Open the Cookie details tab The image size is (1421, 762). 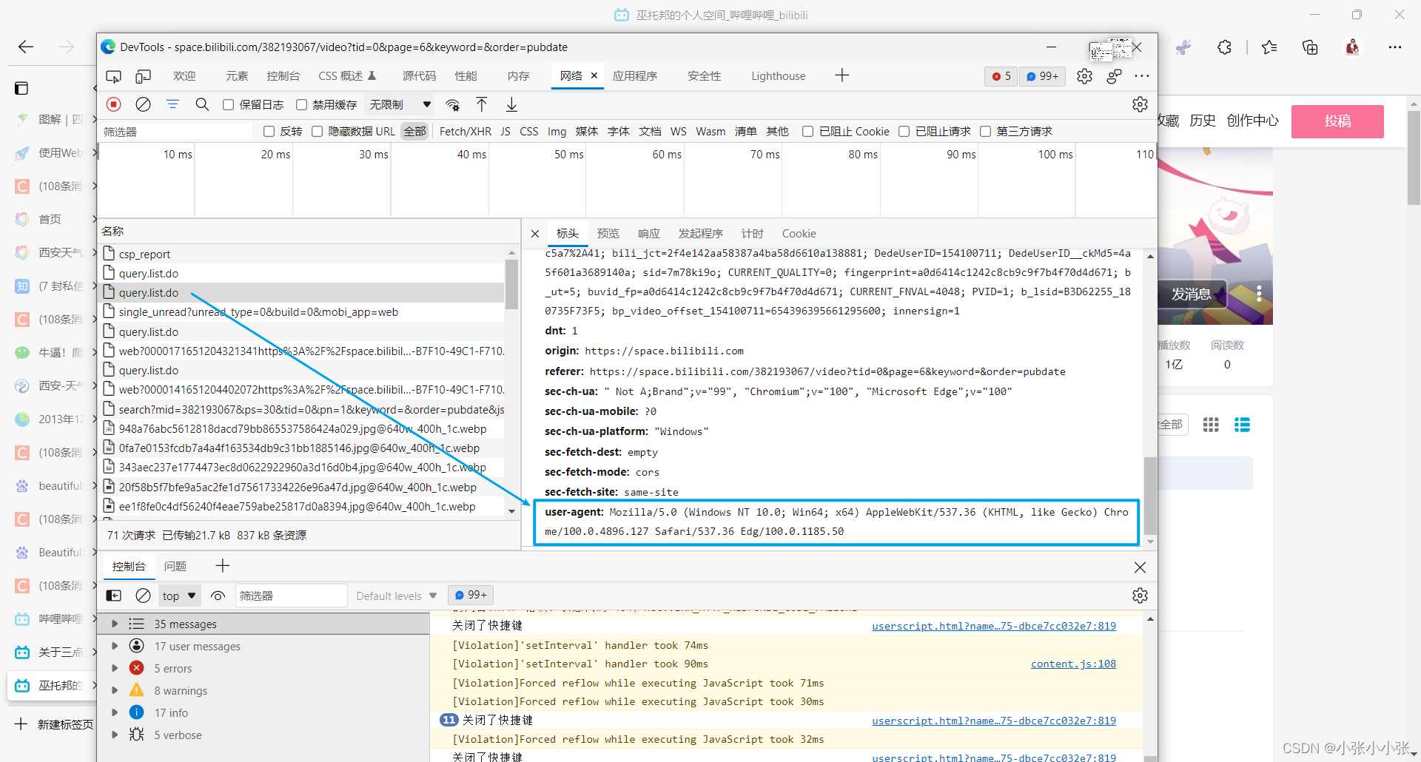pyautogui.click(x=799, y=234)
